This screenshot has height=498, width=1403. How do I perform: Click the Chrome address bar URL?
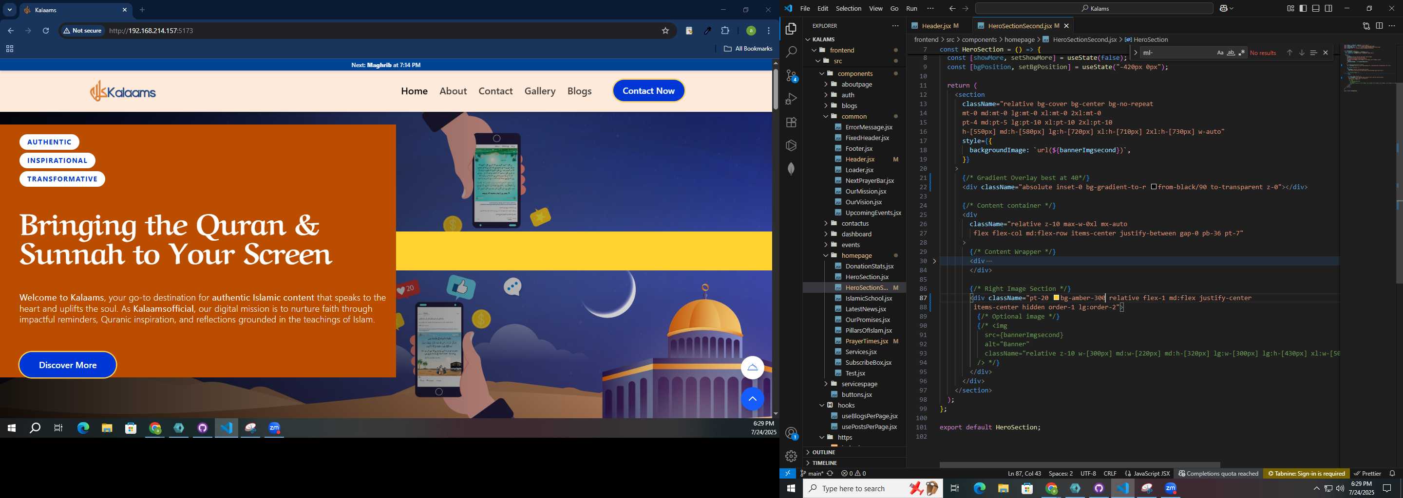pos(152,31)
